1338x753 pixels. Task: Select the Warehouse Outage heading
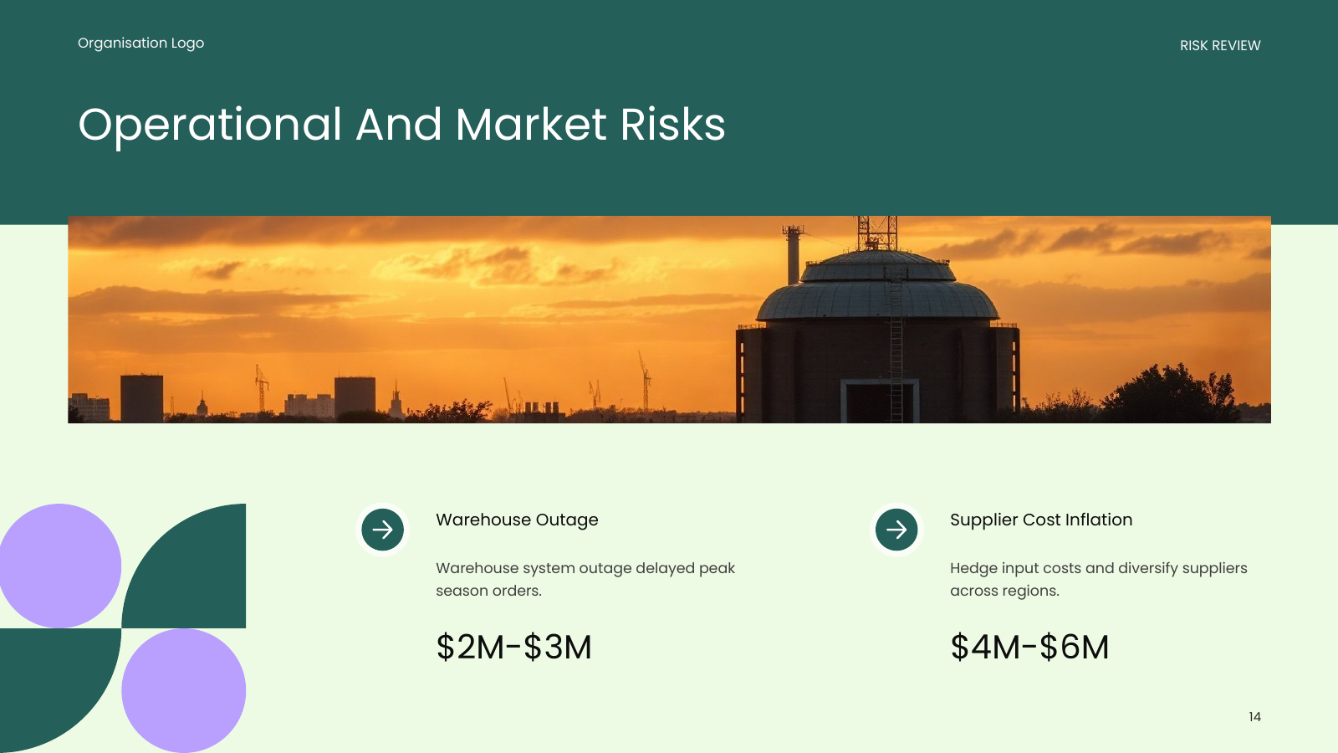pyautogui.click(x=517, y=520)
